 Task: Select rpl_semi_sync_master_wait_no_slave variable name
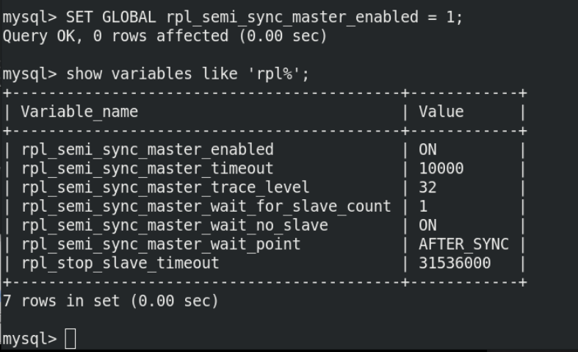pos(174,225)
